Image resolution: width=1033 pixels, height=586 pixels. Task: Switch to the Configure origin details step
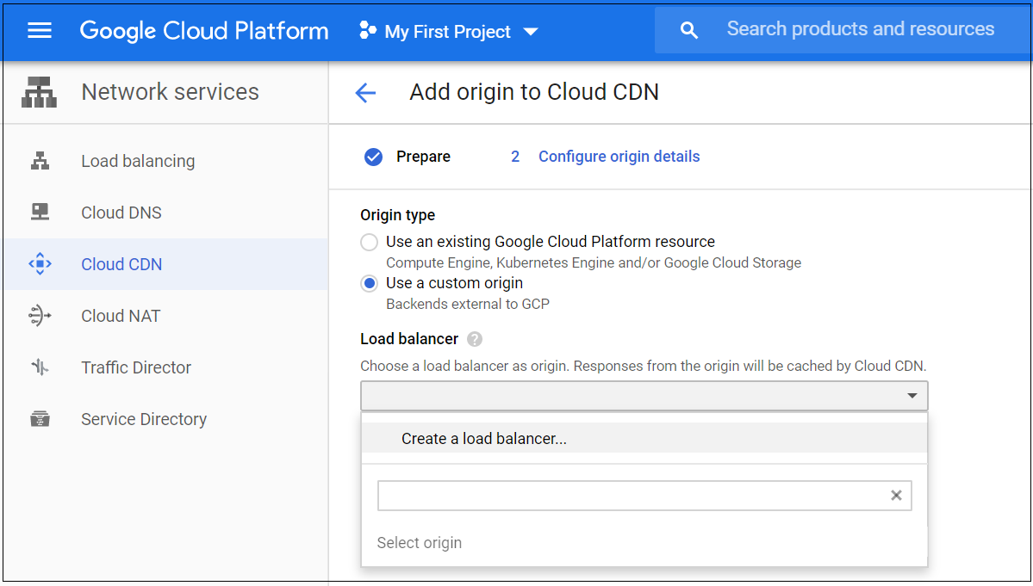[619, 156]
